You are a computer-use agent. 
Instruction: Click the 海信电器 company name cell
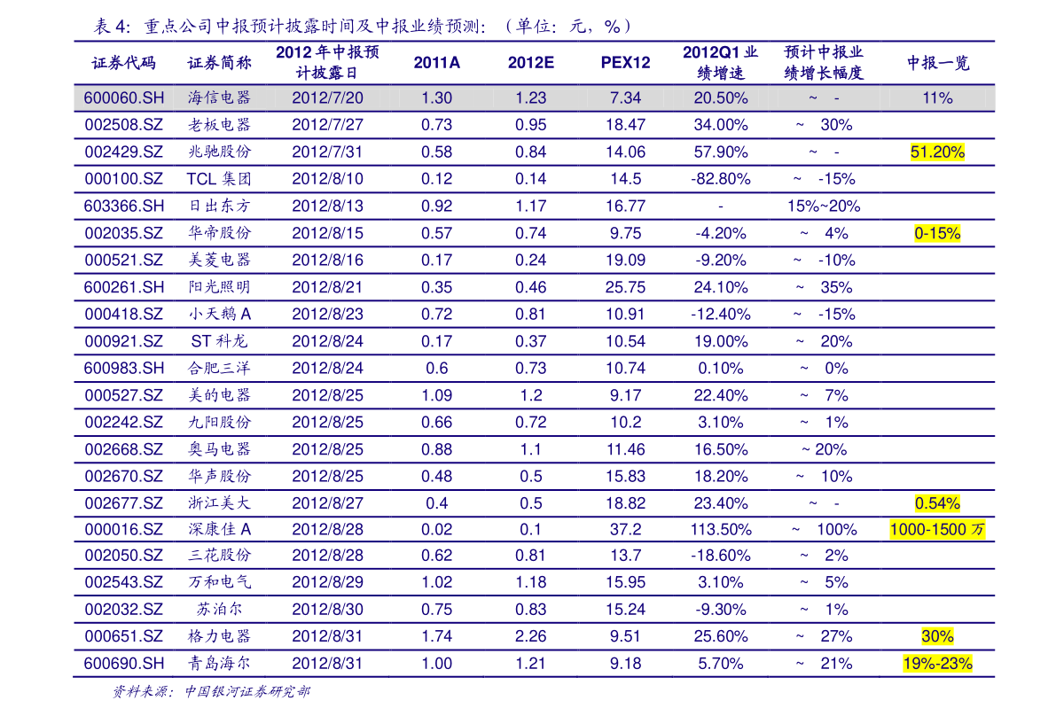pos(219,98)
